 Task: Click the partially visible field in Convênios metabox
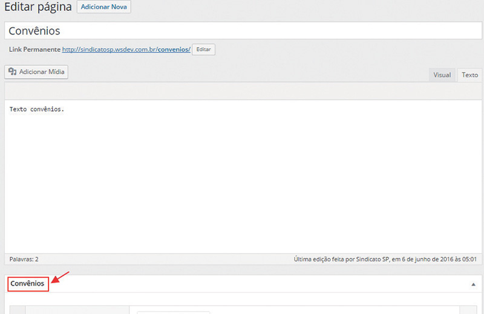pos(173,312)
